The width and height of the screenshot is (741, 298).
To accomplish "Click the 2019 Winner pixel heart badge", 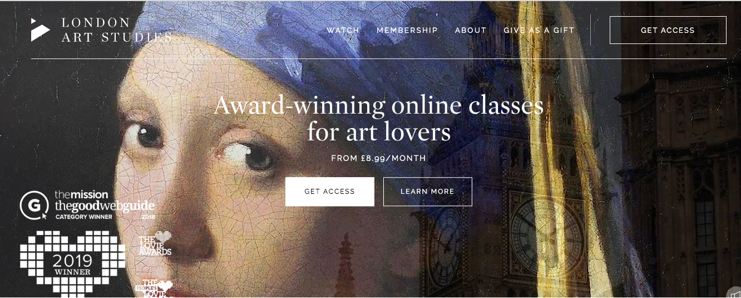I will [72, 264].
